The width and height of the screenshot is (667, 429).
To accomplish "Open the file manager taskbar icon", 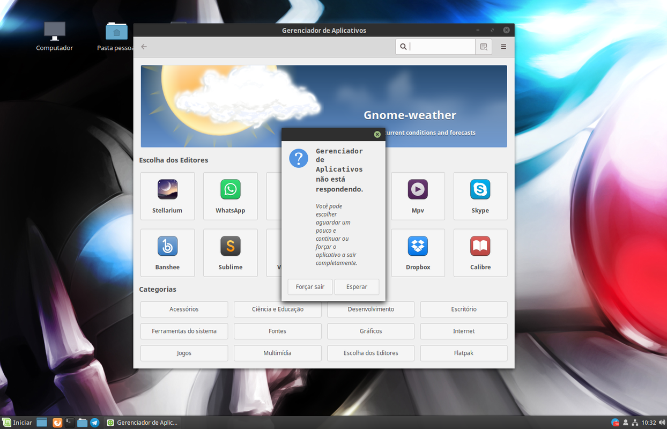I will tap(82, 423).
